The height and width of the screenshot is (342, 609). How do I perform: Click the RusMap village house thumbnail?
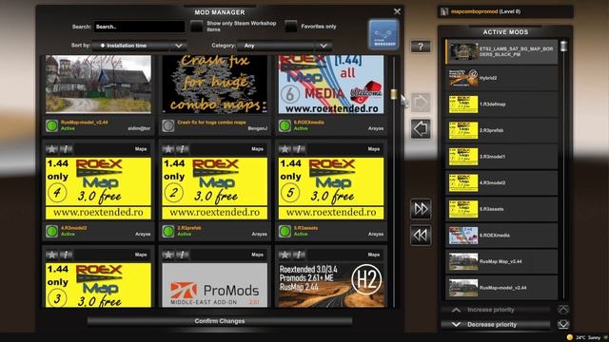(98, 85)
